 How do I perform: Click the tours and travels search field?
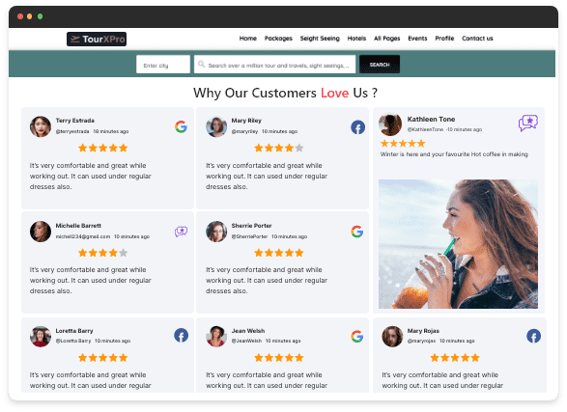click(274, 65)
